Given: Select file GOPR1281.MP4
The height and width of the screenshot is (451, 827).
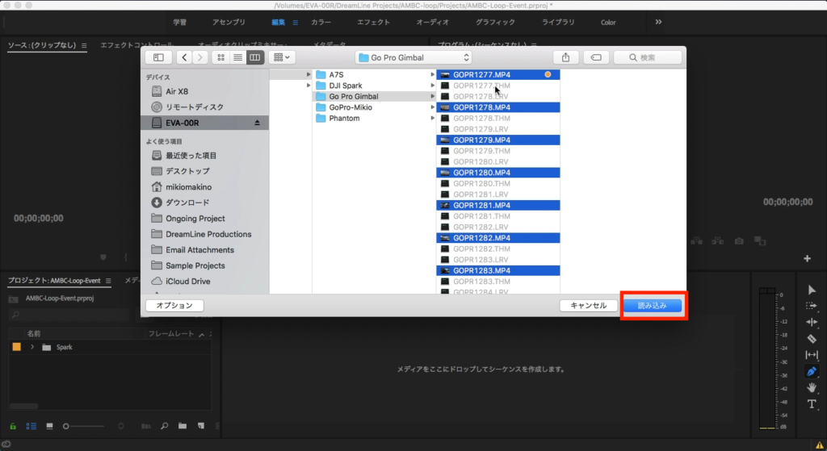Looking at the screenshot, I should tap(497, 206).
